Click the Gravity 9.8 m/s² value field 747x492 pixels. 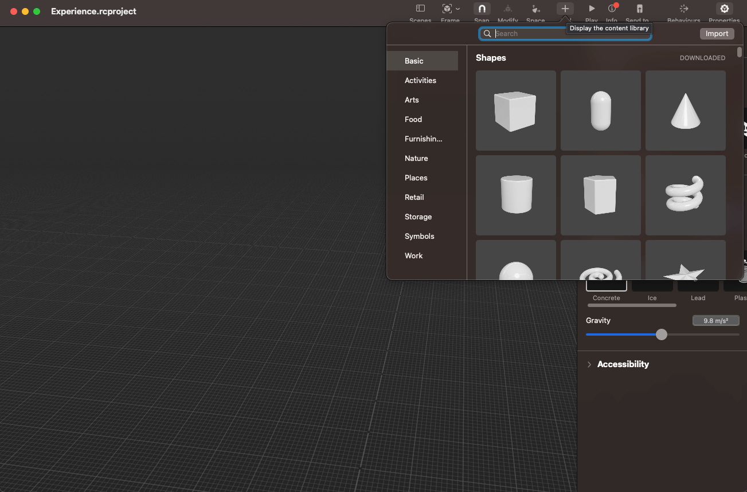tap(716, 321)
